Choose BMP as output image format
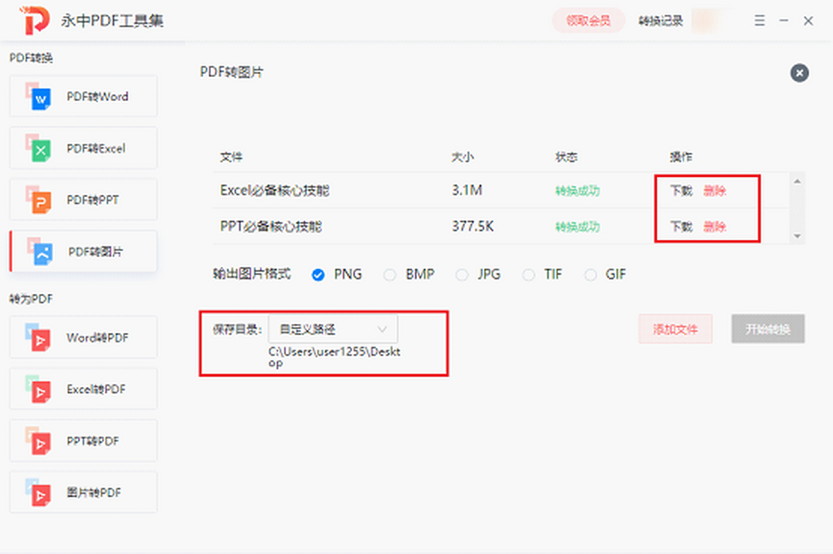This screenshot has width=833, height=554. pyautogui.click(x=390, y=275)
